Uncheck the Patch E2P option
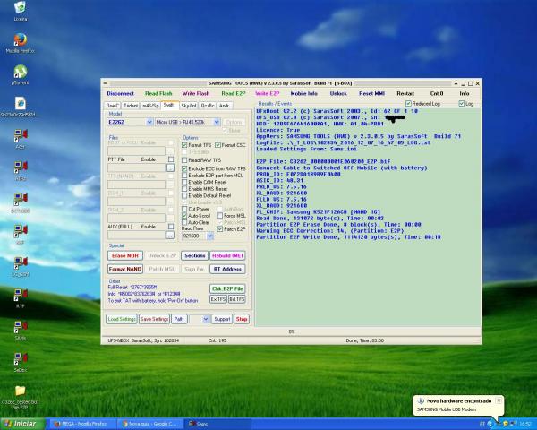The height and width of the screenshot is (430, 537). click(x=220, y=229)
